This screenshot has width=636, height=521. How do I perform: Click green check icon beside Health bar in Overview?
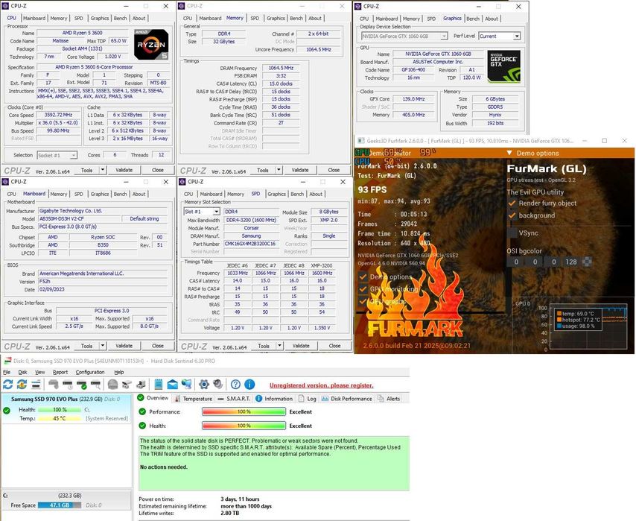[142, 426]
